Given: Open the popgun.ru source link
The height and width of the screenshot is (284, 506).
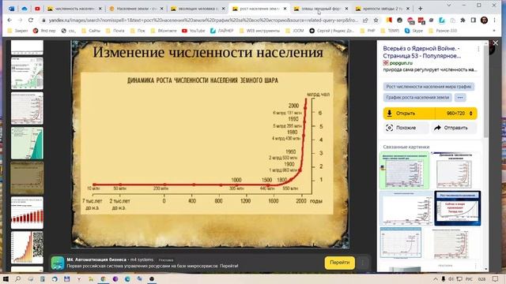Looking at the screenshot, I should tap(401, 63).
